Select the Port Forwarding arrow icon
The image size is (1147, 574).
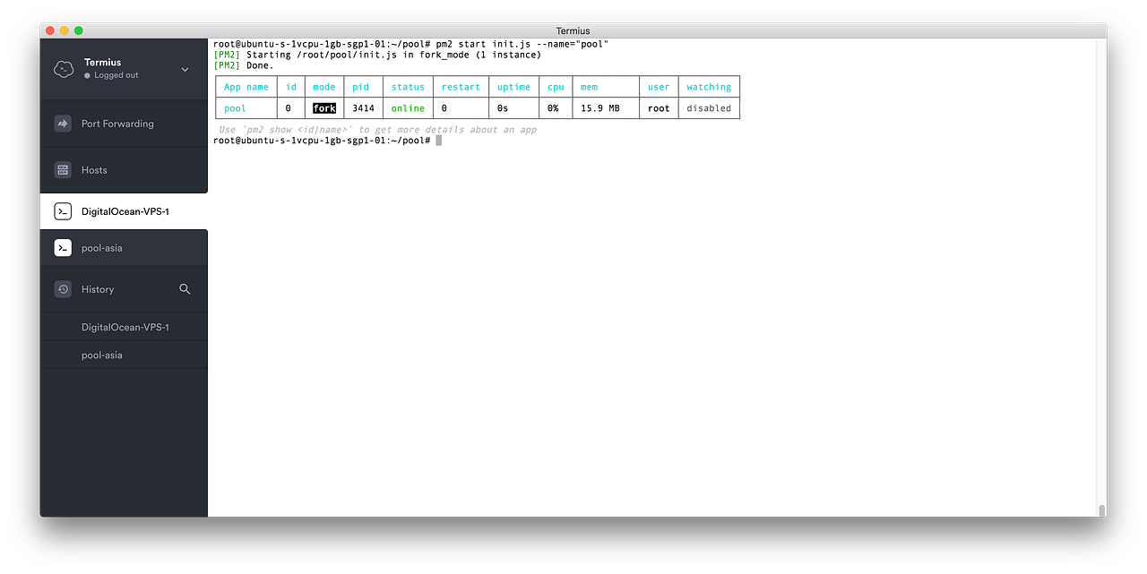[x=63, y=123]
